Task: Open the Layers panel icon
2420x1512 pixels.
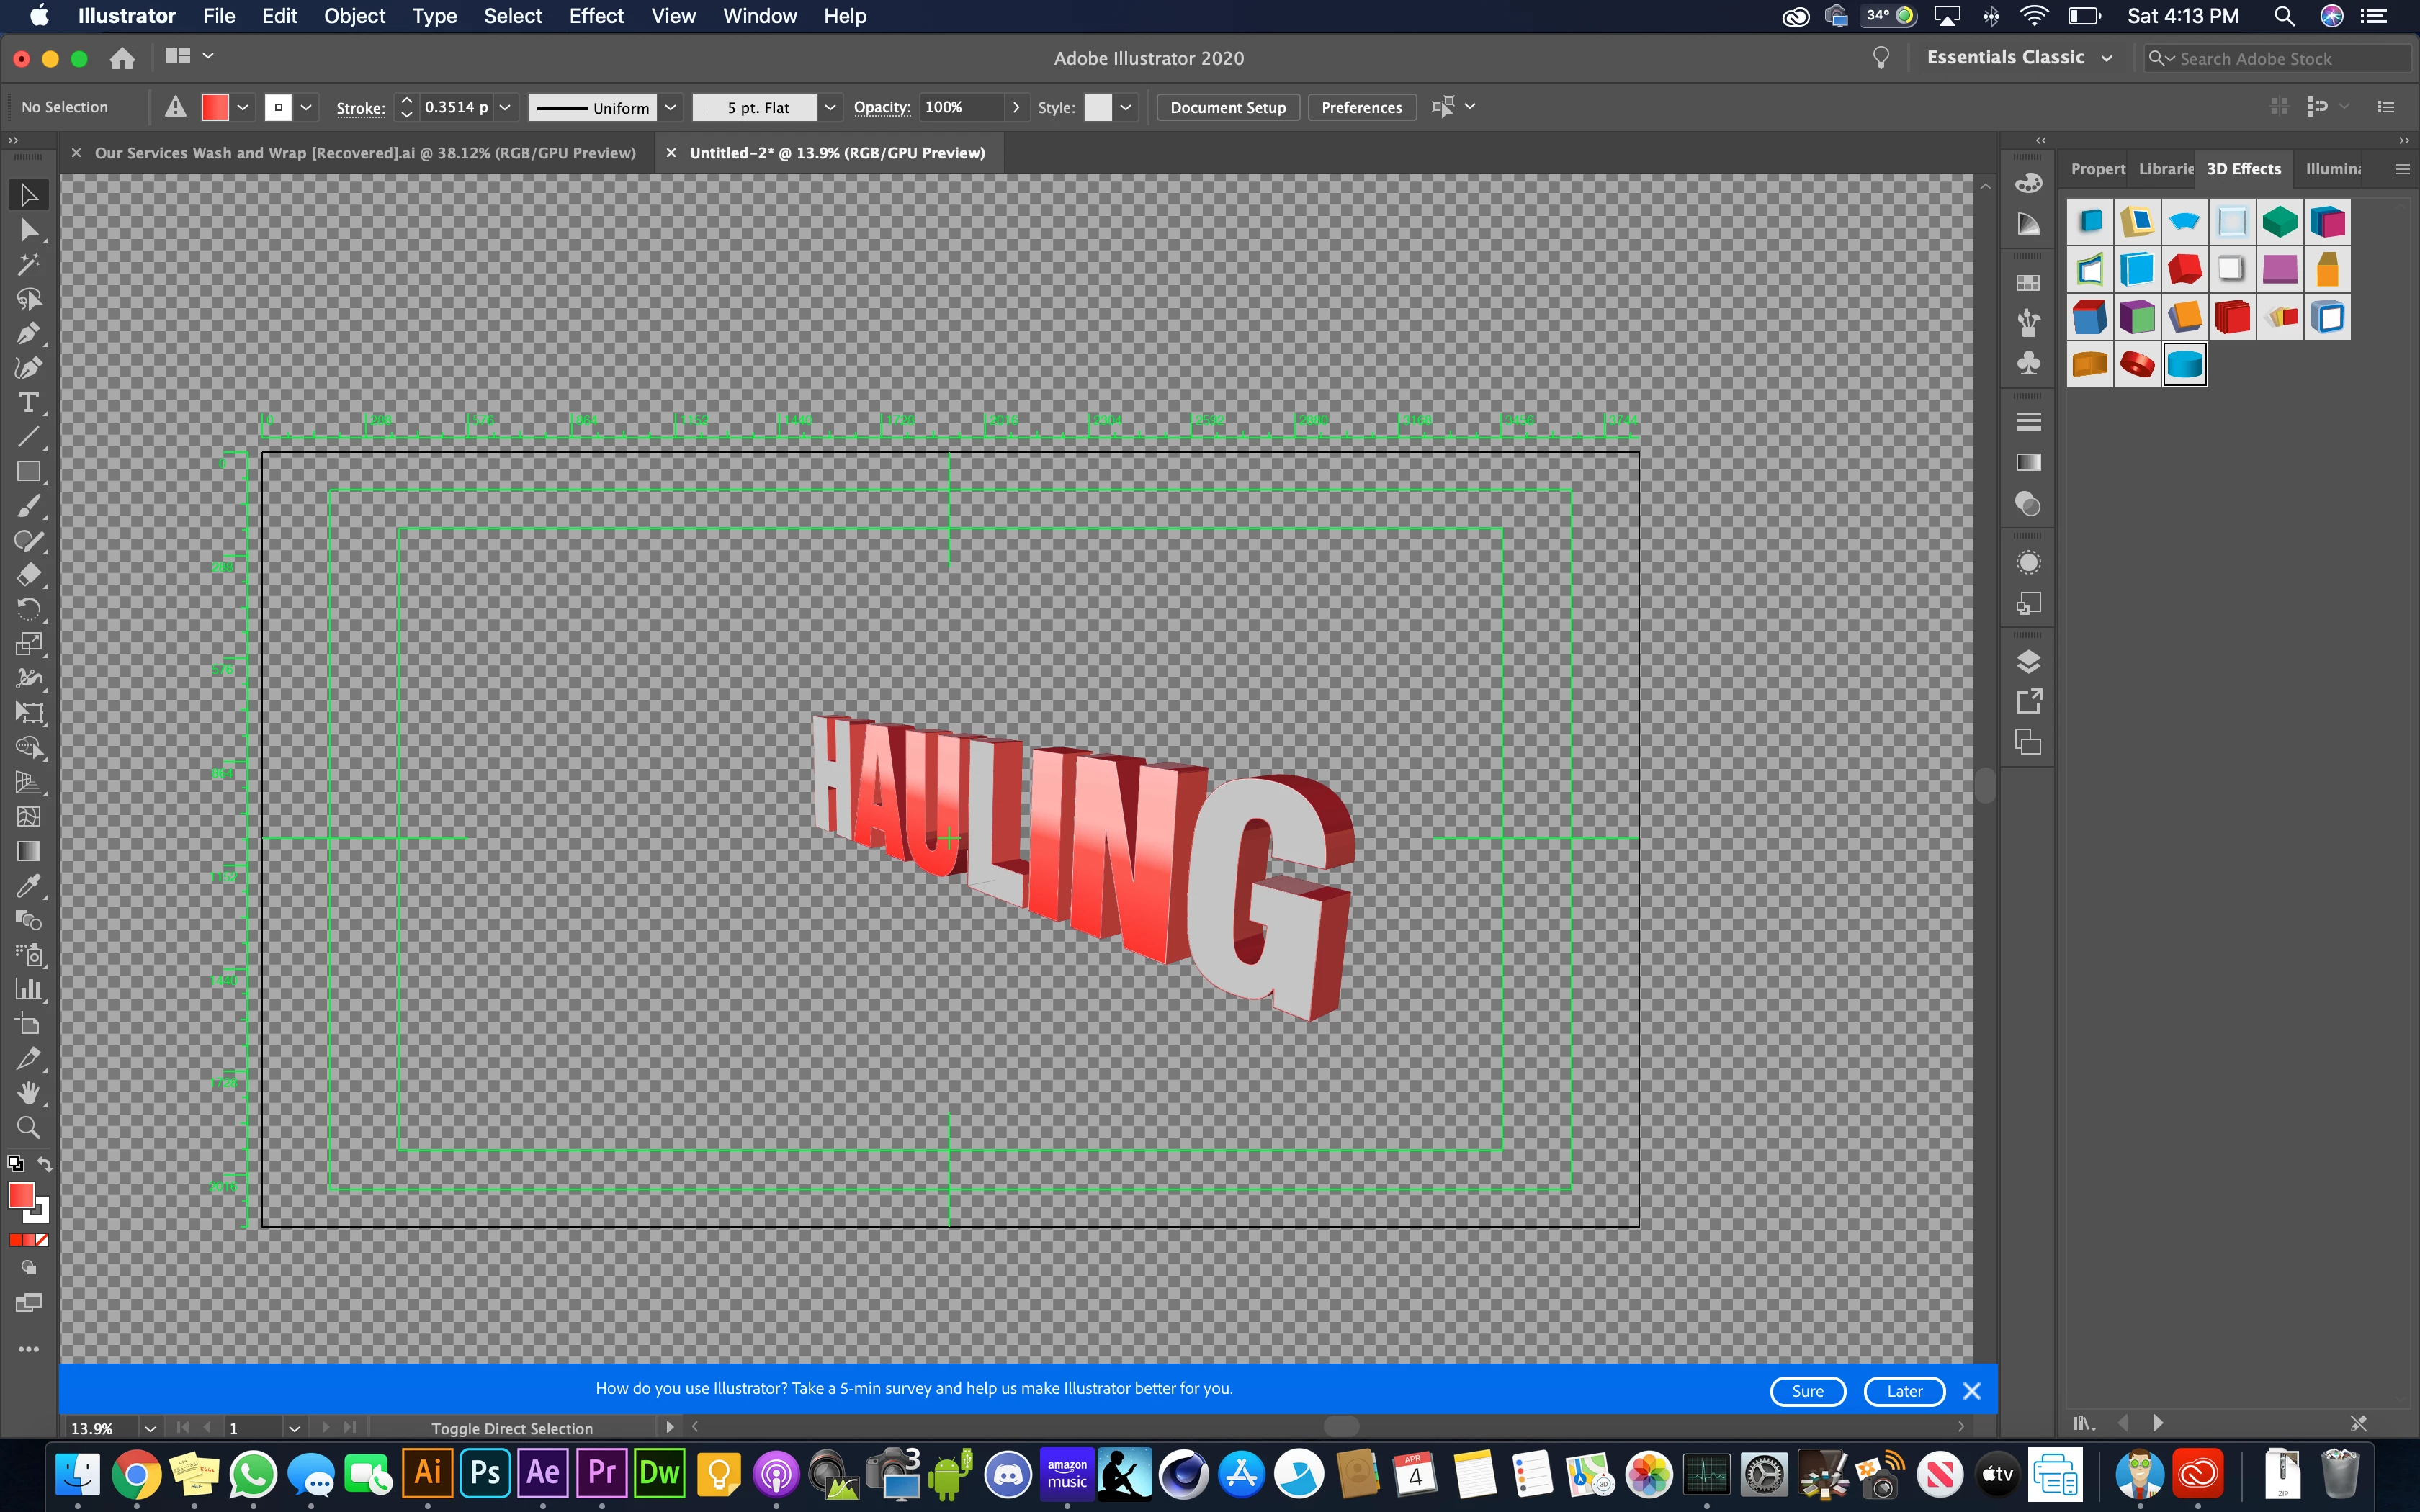Action: point(2028,661)
